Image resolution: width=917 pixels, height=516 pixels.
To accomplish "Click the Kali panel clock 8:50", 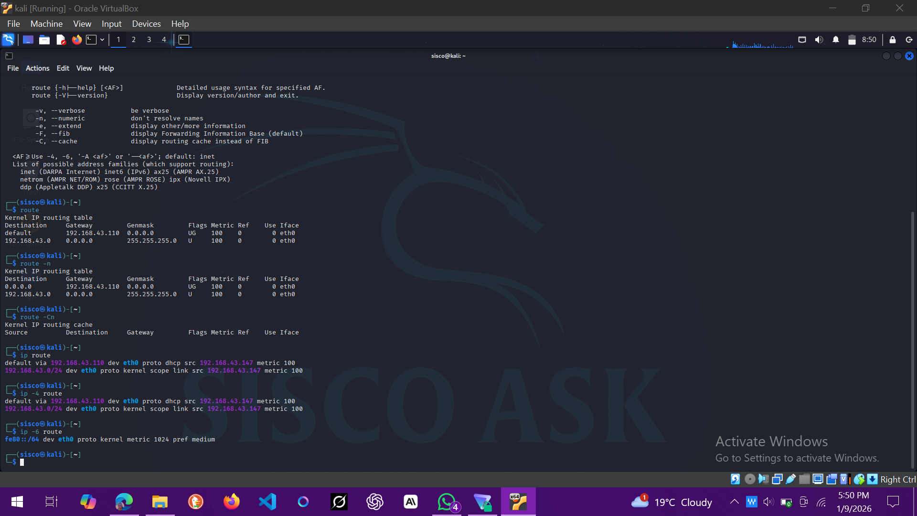I will pyautogui.click(x=869, y=40).
